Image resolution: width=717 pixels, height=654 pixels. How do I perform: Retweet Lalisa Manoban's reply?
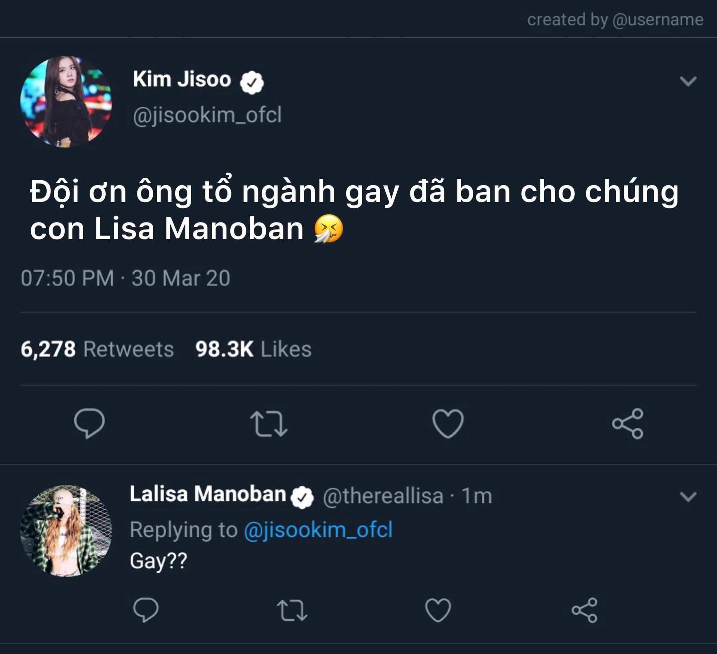[292, 611]
